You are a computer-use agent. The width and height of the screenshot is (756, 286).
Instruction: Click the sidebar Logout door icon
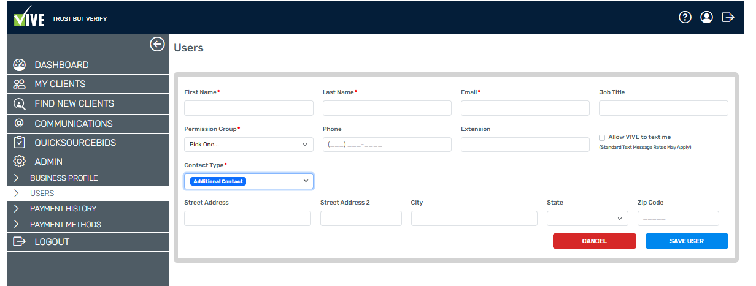[20, 242]
